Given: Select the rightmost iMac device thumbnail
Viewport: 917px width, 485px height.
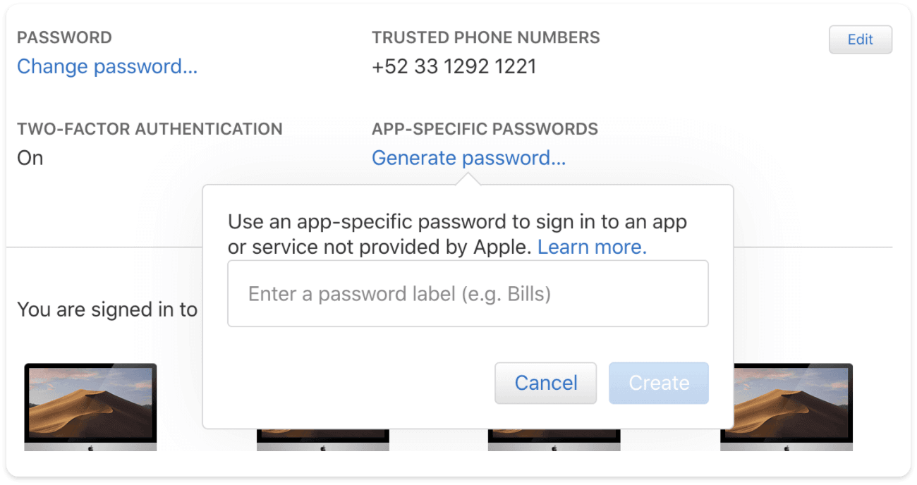Looking at the screenshot, I should click(x=794, y=407).
